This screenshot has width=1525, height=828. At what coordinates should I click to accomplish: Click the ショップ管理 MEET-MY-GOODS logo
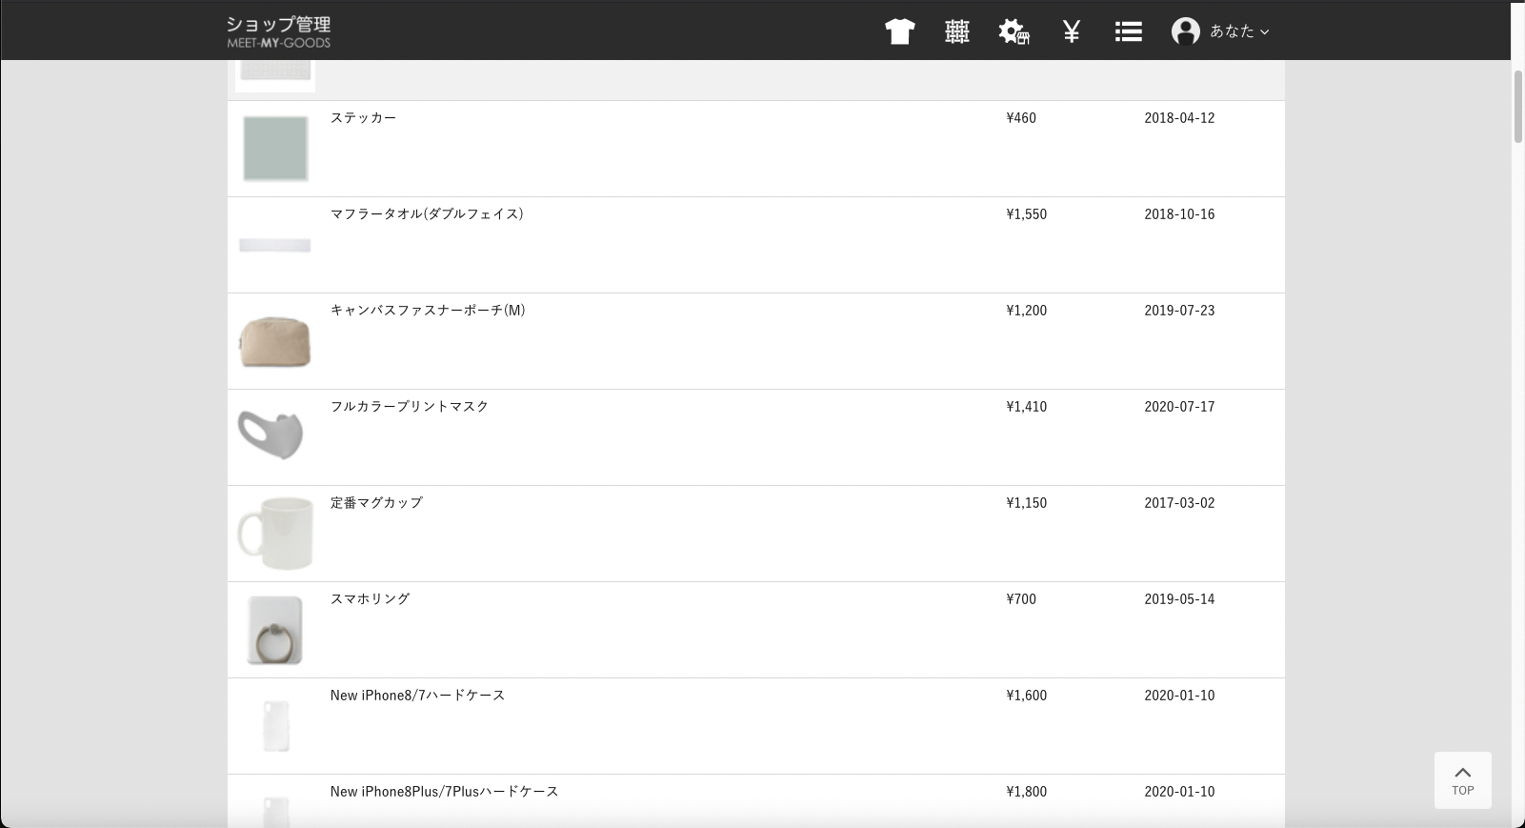[x=278, y=30]
